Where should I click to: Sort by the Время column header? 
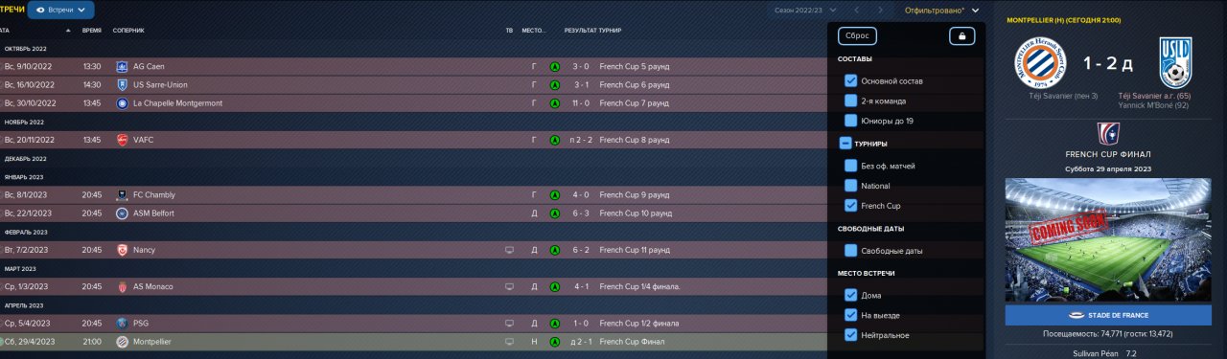(x=92, y=31)
